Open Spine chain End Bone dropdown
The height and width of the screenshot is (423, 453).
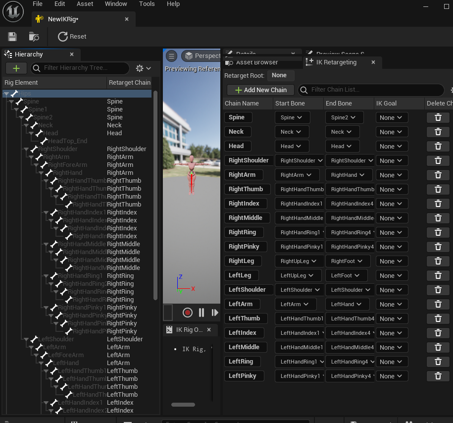click(344, 117)
